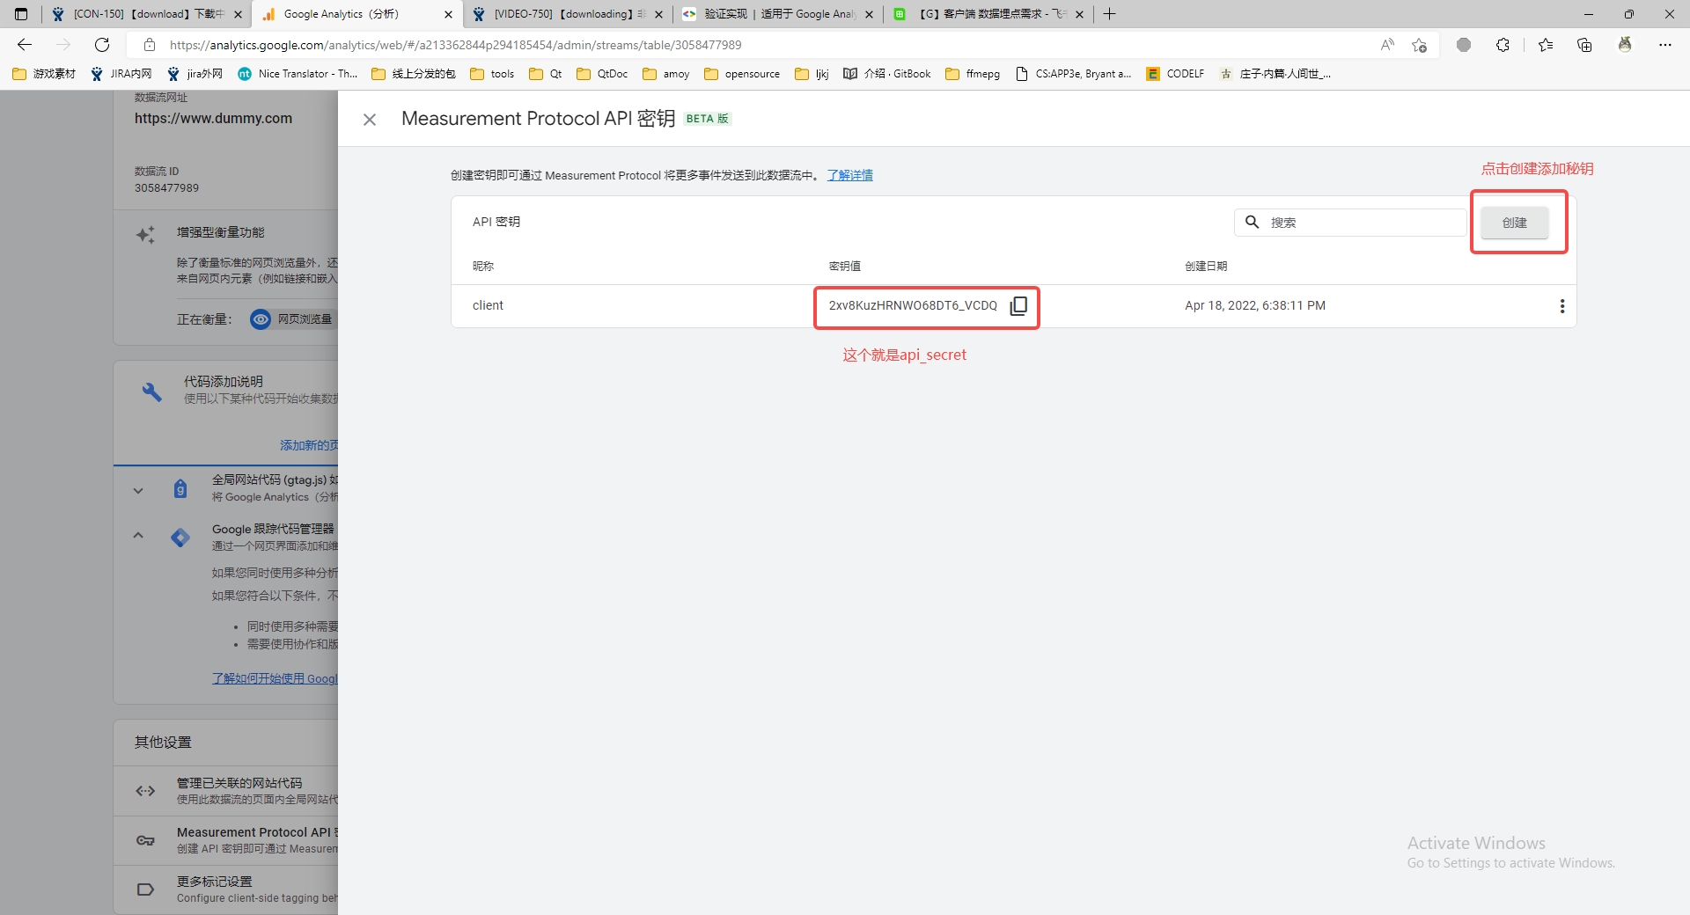Click the 增强型衡量功能 sparkle icon
Viewport: 1690px width, 915px height.
point(145,235)
